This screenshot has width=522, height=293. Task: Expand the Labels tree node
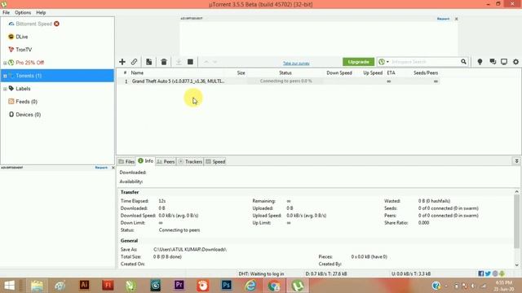click(x=5, y=89)
